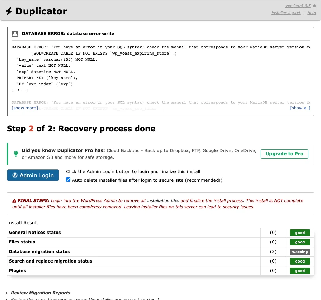Click the Files status row label
Image resolution: width=321 pixels, height=300 pixels.
tap(22, 242)
